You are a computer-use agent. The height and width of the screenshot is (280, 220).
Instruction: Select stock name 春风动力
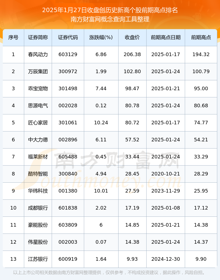click(38, 54)
